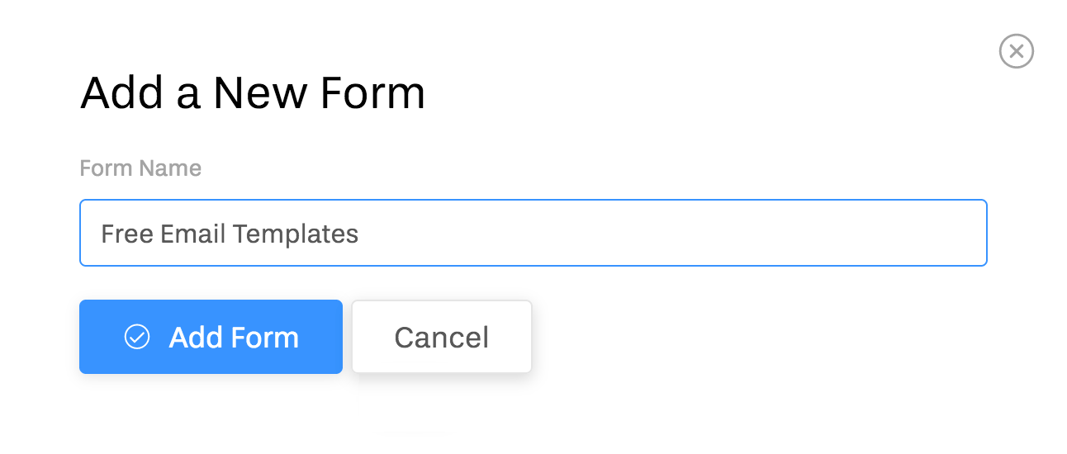Click the checkmark icon on Add Form
This screenshot has height=454, width=1067.
click(137, 337)
